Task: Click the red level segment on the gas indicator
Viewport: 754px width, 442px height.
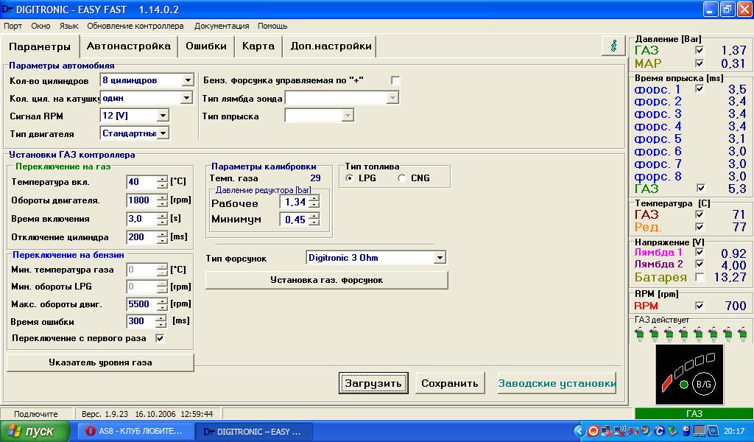Action: tap(666, 382)
